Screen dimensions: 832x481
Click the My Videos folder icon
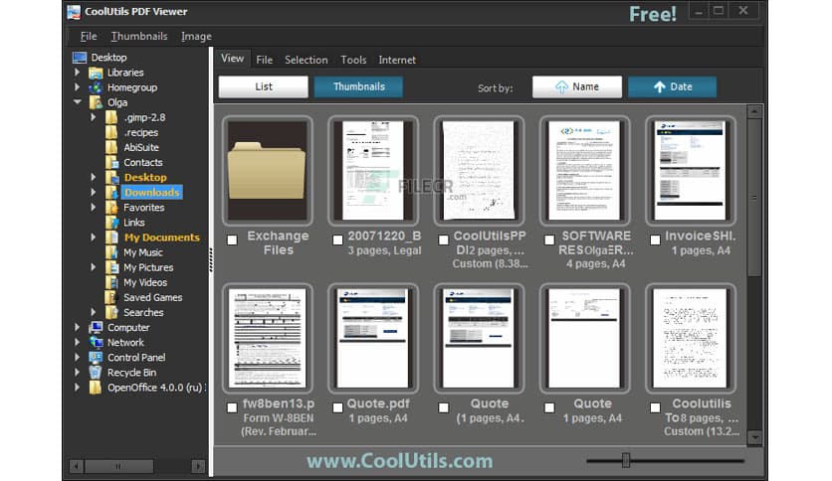coord(111,282)
